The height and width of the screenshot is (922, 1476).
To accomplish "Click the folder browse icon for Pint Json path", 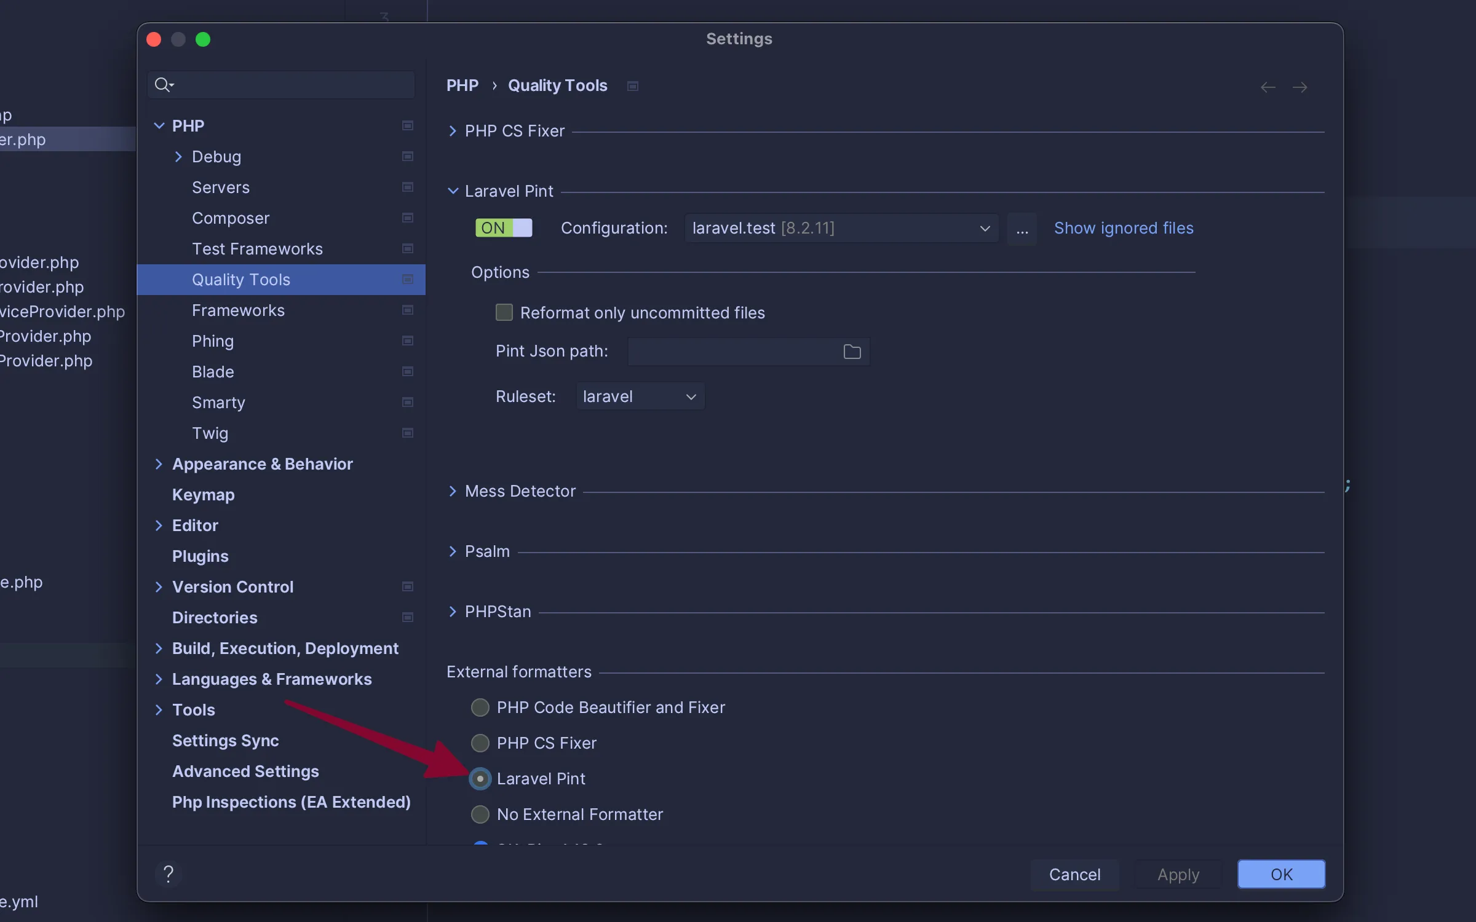I will click(852, 352).
